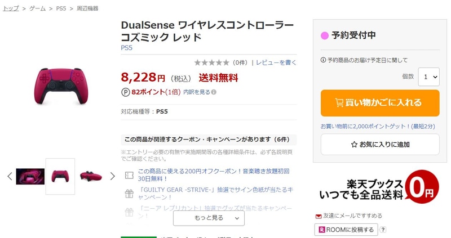451x238 pixels.
Task: Go to ゲーム breadcrumb
Action: pyautogui.click(x=38, y=8)
